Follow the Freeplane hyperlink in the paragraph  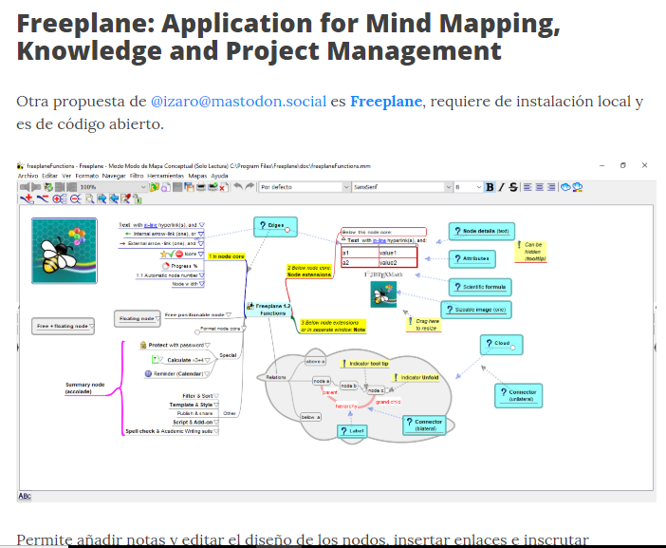coord(384,101)
